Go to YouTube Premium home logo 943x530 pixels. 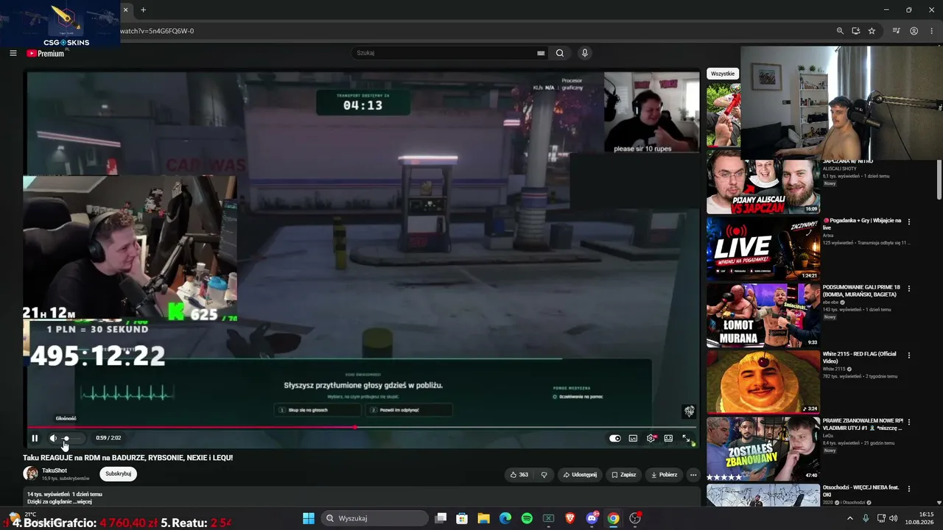point(46,53)
